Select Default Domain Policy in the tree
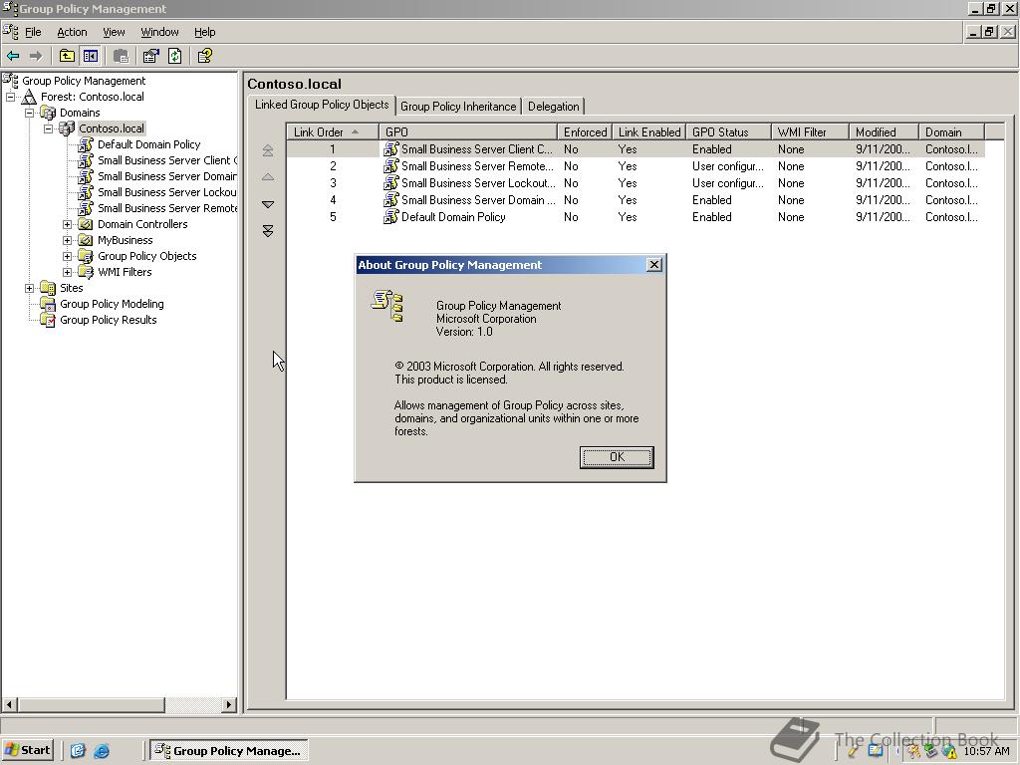Screen dimensions: 1020x765 click(x=149, y=144)
